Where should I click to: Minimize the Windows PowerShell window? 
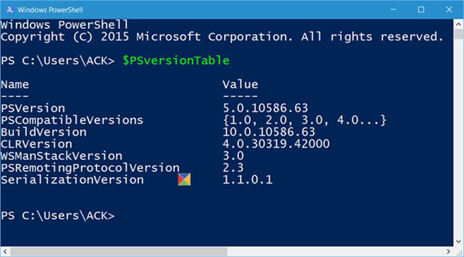click(x=396, y=9)
